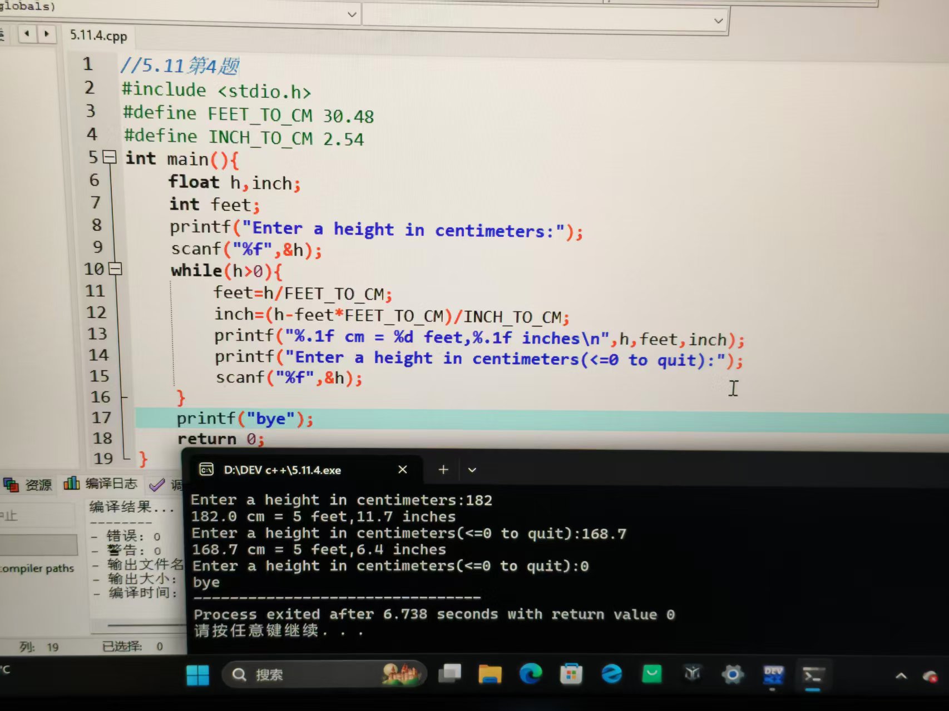The width and height of the screenshot is (949, 711).
Task: Open Windows Terminal from the taskbar
Action: pos(813,675)
